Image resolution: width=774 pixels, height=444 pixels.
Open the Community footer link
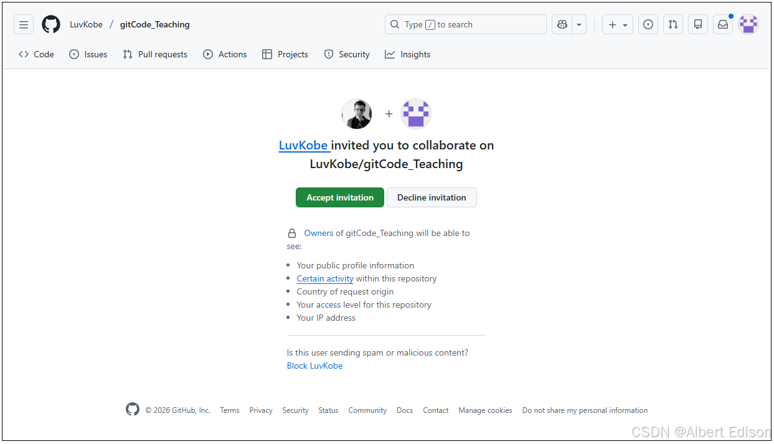(x=367, y=410)
